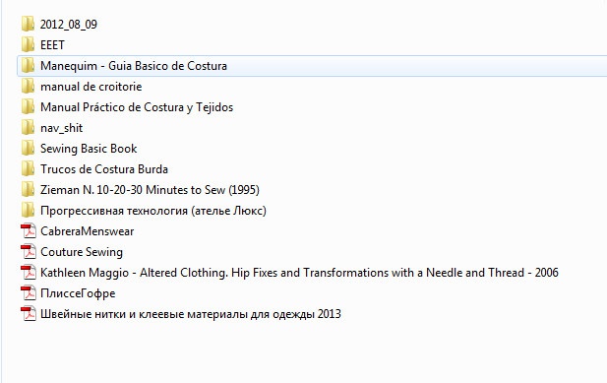Select the Sewing Basic Book folder name
This screenshot has height=383, width=607.
click(x=89, y=149)
